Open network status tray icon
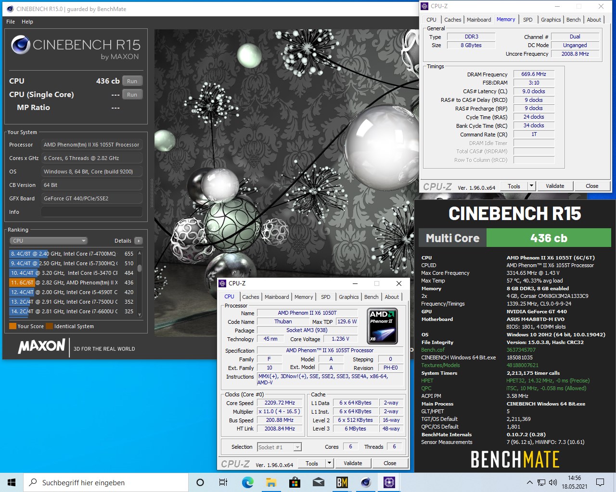This screenshot has width=616, height=492. click(x=541, y=482)
